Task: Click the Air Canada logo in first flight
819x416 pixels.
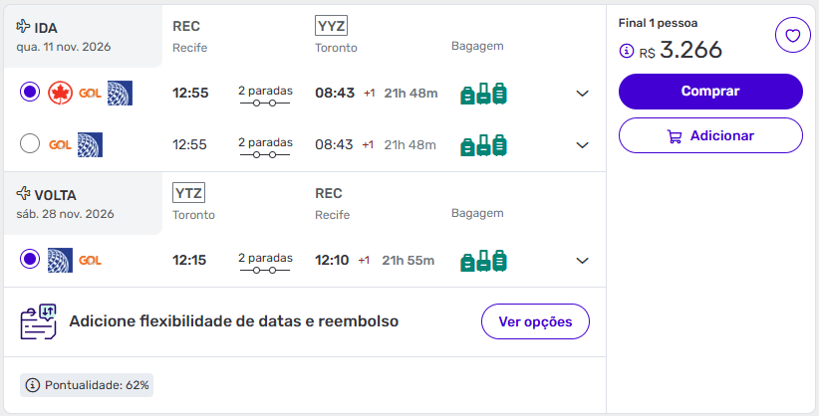Action: click(x=61, y=94)
